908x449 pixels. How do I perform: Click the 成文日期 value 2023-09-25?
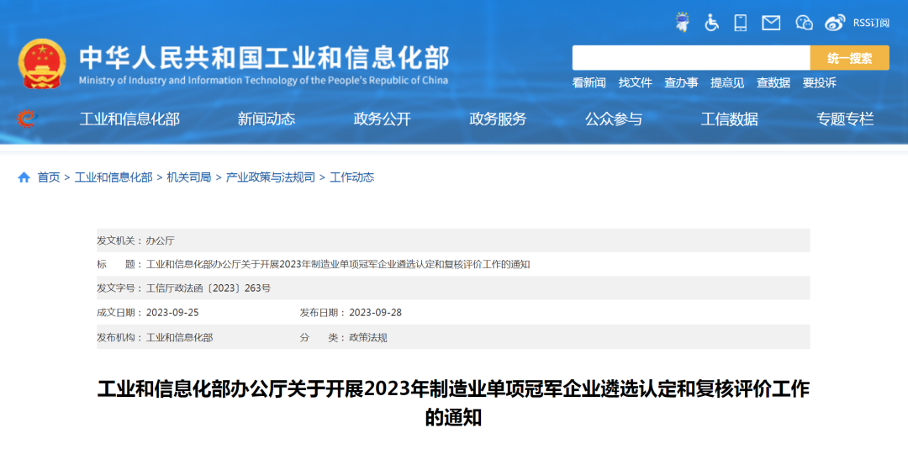click(172, 313)
